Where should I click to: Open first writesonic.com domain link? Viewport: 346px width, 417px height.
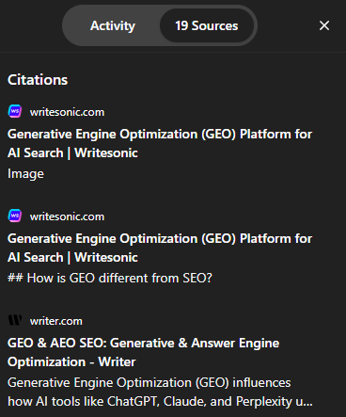67,112
